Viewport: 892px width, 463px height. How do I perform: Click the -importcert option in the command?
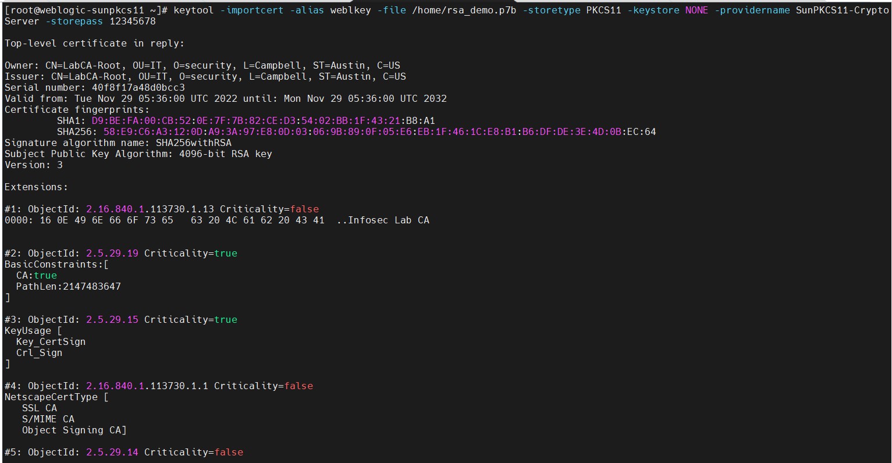[x=252, y=10]
